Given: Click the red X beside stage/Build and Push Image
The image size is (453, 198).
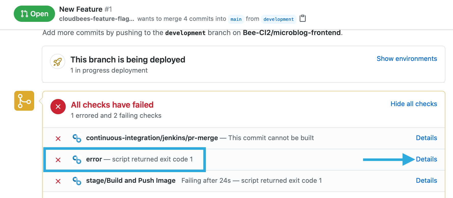Looking at the screenshot, I should tap(58, 181).
